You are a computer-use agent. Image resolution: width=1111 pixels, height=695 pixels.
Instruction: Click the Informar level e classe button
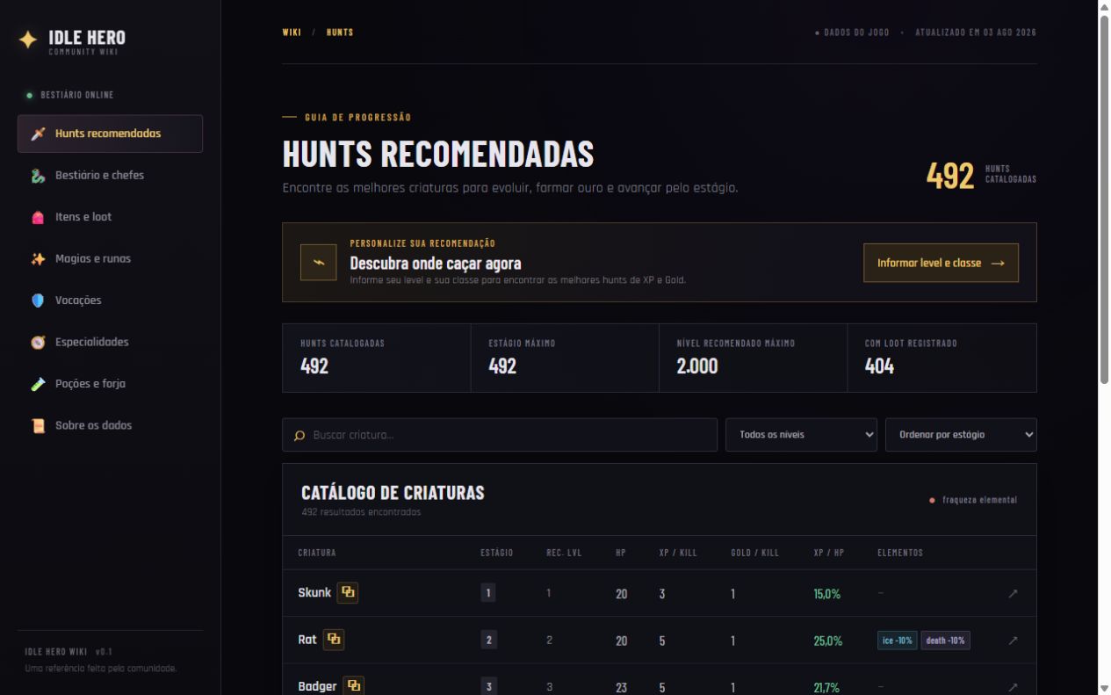pyautogui.click(x=941, y=263)
